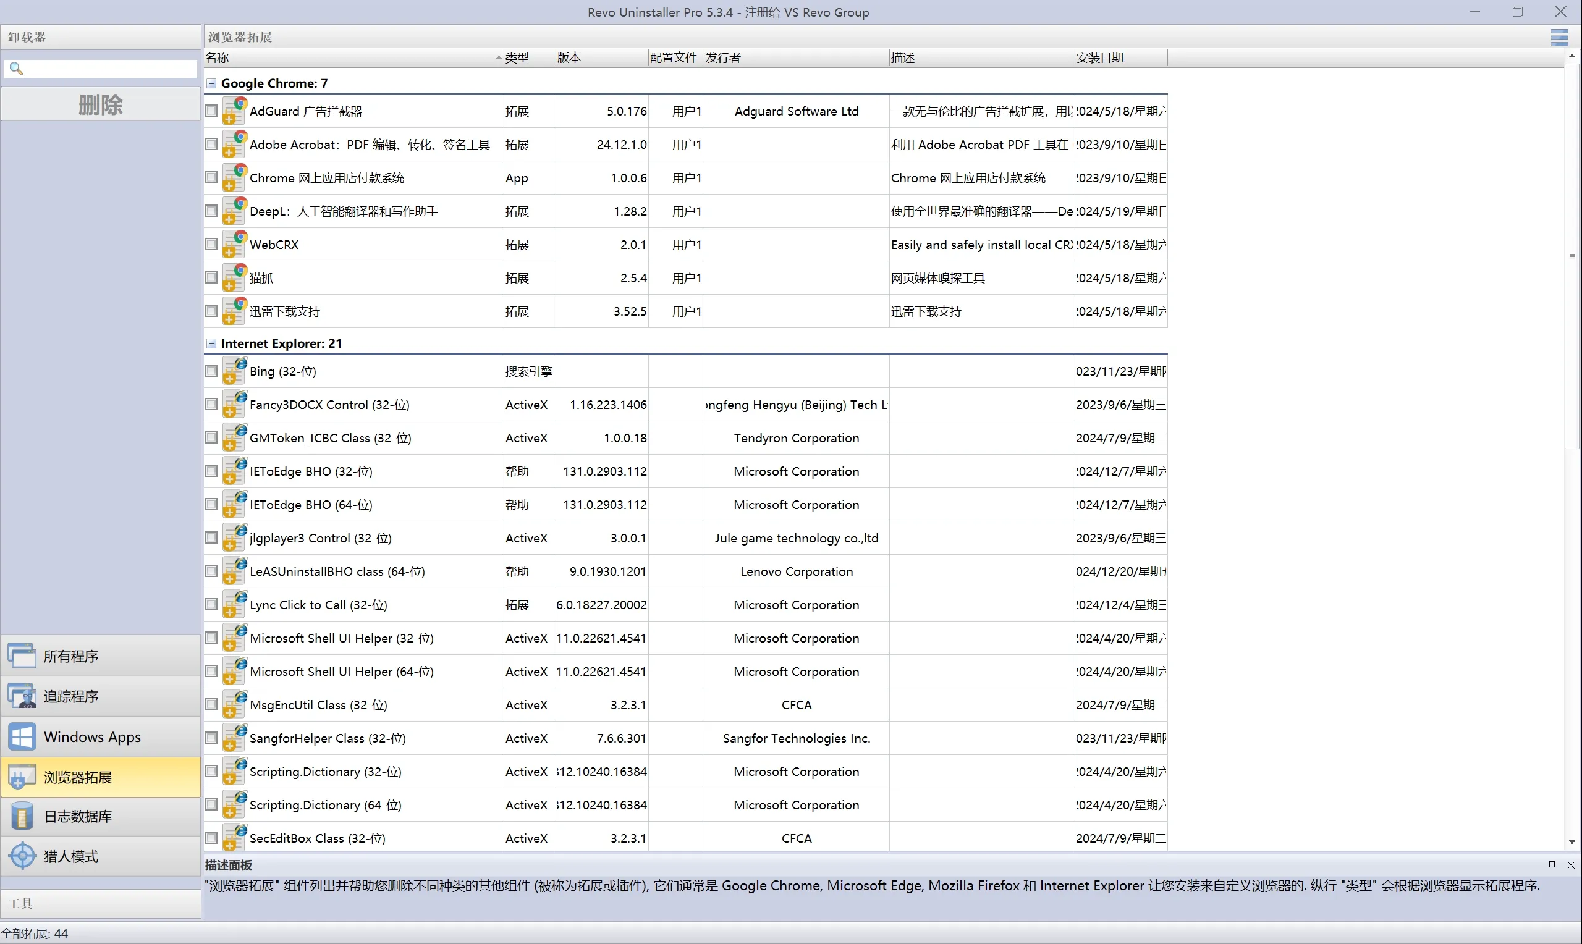Click the Bing (32-位) IE entry icon

(234, 371)
